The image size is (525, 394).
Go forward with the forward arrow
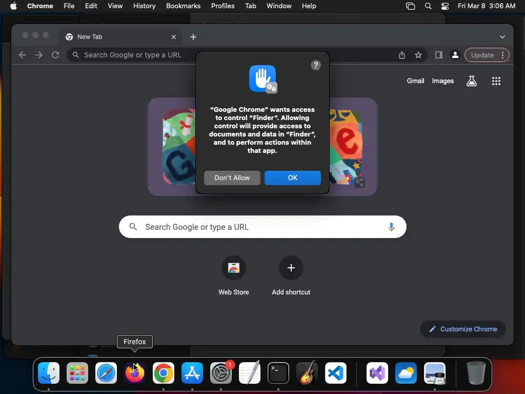(39, 55)
